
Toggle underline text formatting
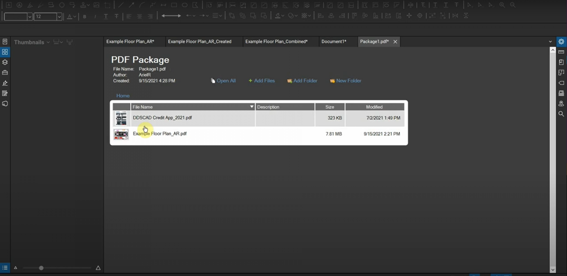click(x=105, y=16)
